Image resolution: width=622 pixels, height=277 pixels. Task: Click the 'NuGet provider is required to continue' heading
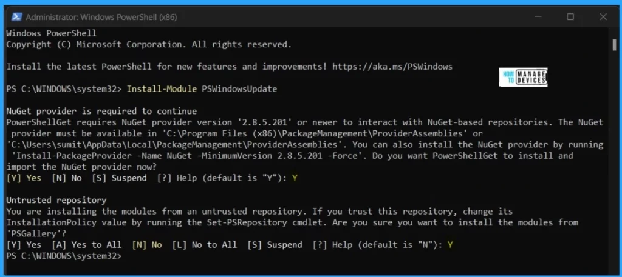click(x=101, y=111)
